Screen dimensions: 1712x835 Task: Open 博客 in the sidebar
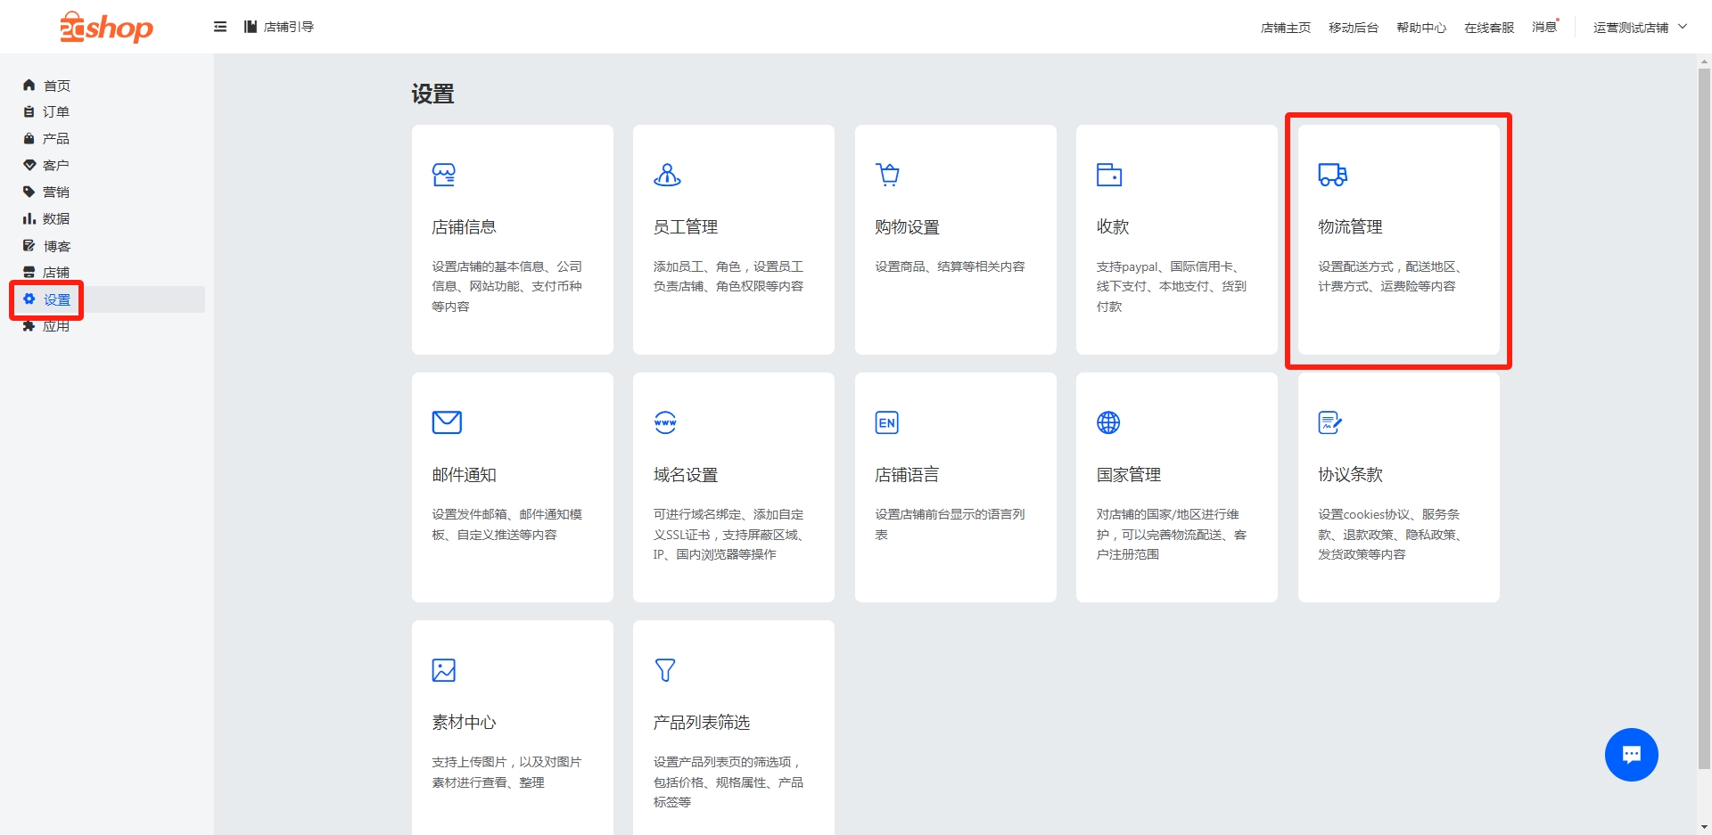(57, 246)
